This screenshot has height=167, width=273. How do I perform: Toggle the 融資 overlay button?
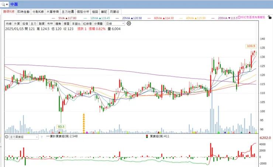[x=42, y=24]
